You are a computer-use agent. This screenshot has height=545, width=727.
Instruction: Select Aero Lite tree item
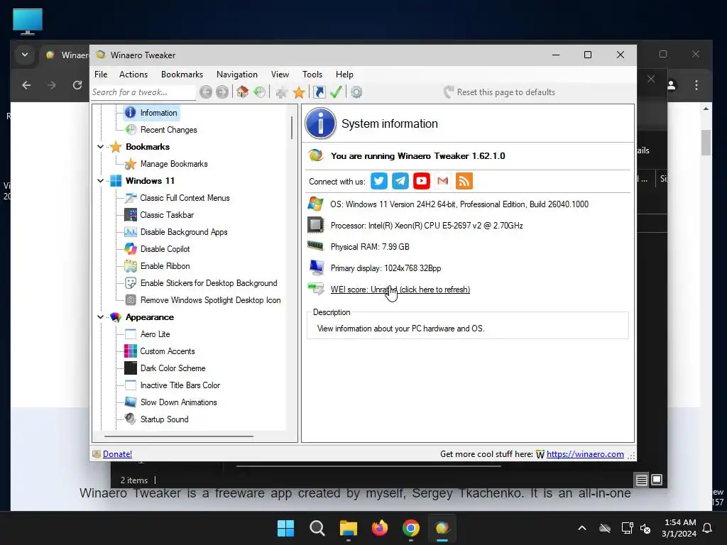(155, 334)
